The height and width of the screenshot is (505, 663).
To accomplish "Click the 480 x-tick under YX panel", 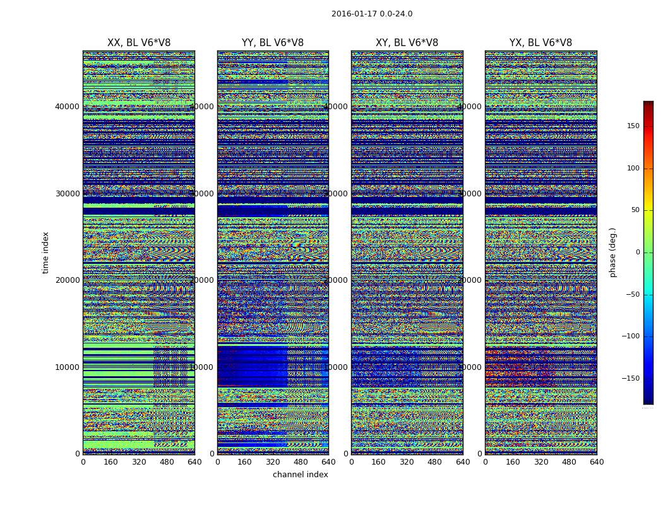I will point(569,462).
